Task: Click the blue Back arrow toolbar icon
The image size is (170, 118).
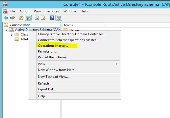Action: [x=6, y=18]
